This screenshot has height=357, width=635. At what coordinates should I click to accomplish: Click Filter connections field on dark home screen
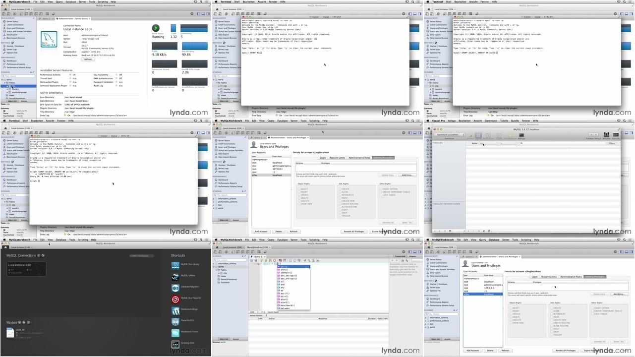tap(142, 256)
